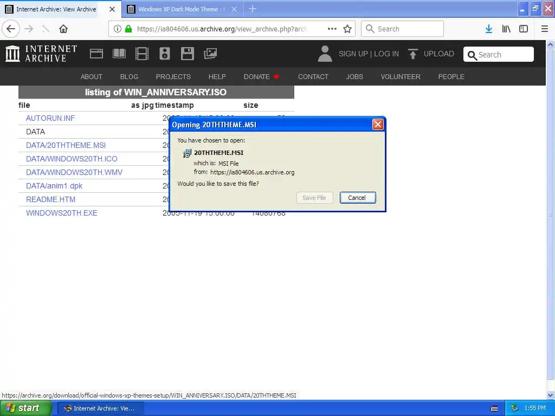The width and height of the screenshot is (555, 416).
Task: Click the Internet Archive logo
Action: [x=41, y=54]
